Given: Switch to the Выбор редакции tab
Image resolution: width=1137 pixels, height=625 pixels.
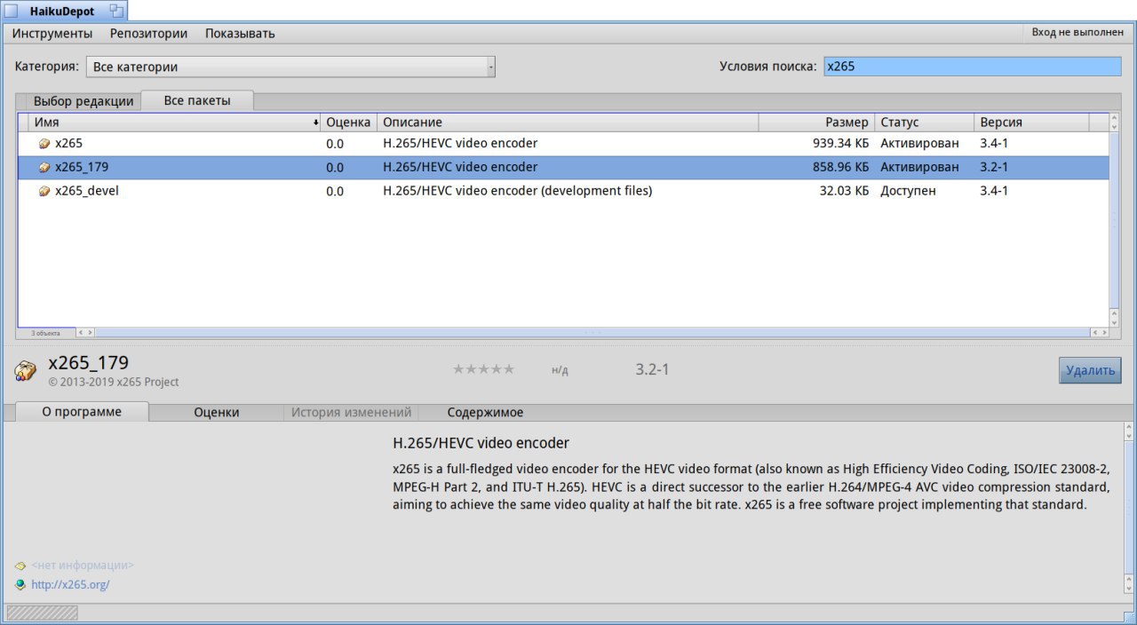Looking at the screenshot, I should pos(83,101).
